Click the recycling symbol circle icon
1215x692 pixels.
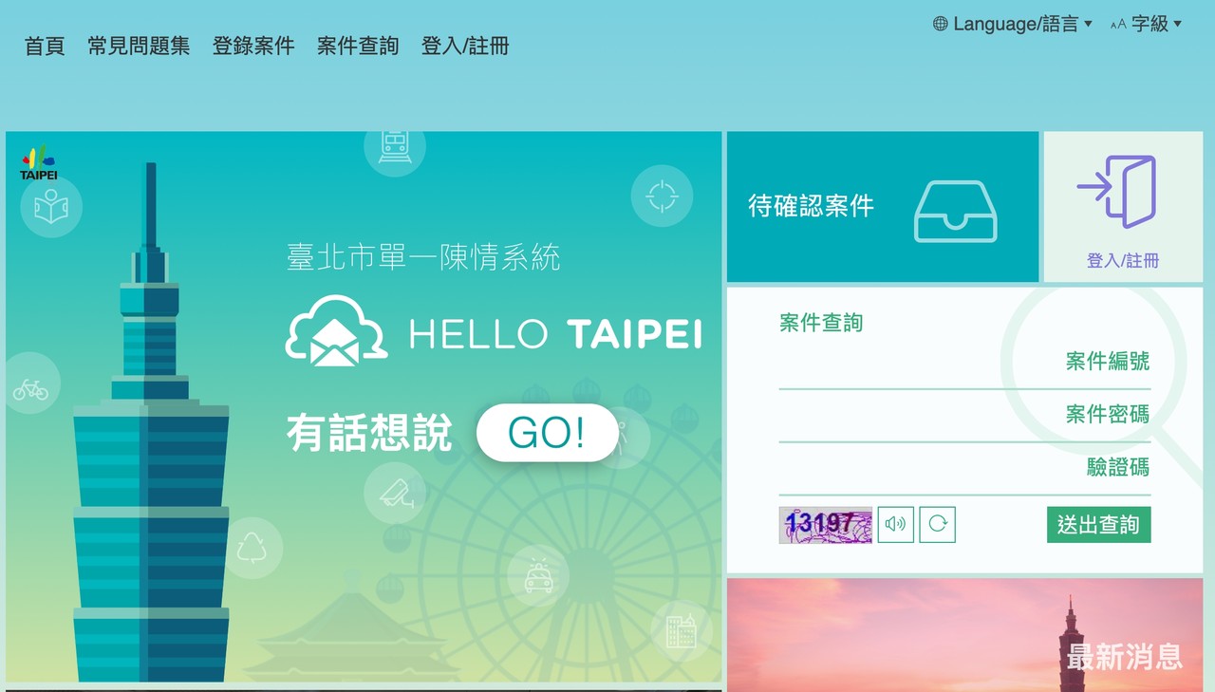pyautogui.click(x=252, y=548)
